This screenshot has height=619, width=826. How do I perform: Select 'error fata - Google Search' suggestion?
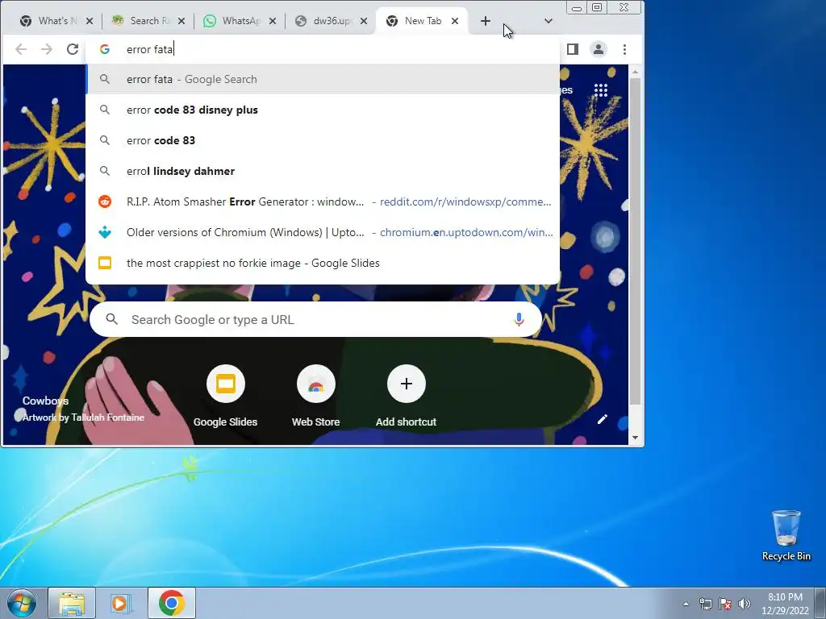323,80
